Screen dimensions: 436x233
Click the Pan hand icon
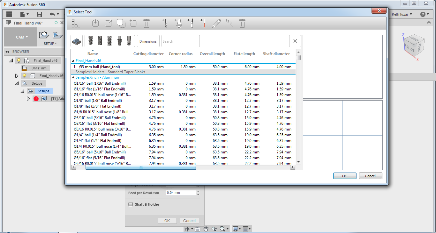point(206,229)
